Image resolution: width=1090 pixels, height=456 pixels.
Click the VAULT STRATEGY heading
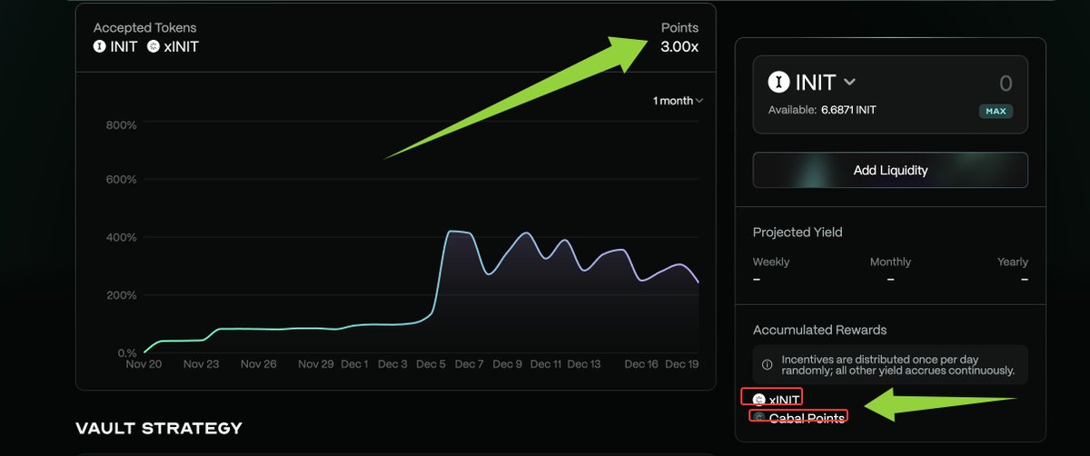159,428
